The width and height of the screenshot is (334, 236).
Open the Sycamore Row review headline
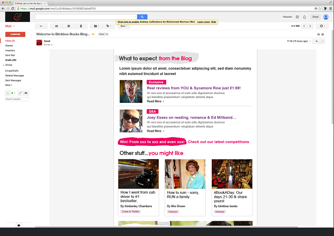click(194, 88)
